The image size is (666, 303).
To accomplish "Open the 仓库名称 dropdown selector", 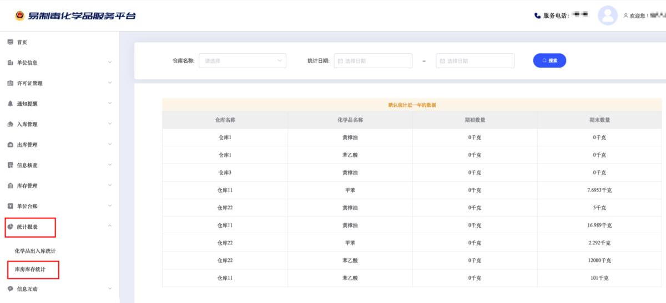I will [x=242, y=61].
